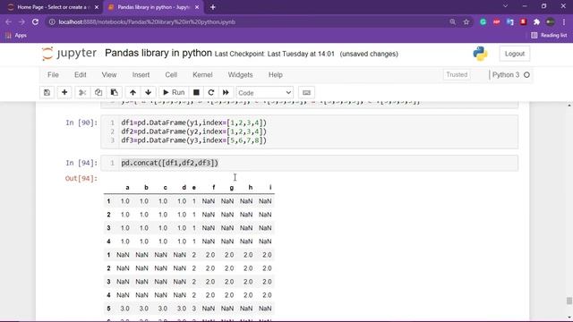Reload the page
The image size is (573, 322).
[36, 21]
